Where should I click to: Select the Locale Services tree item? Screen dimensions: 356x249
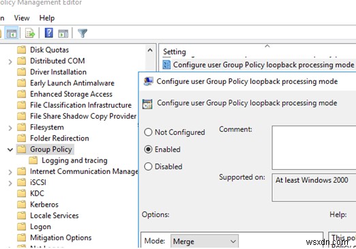click(x=55, y=216)
